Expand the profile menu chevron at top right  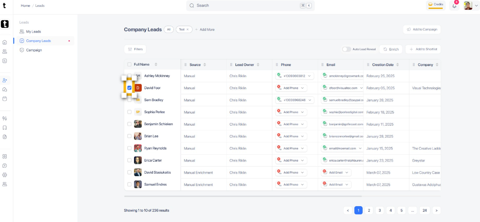coord(476,6)
